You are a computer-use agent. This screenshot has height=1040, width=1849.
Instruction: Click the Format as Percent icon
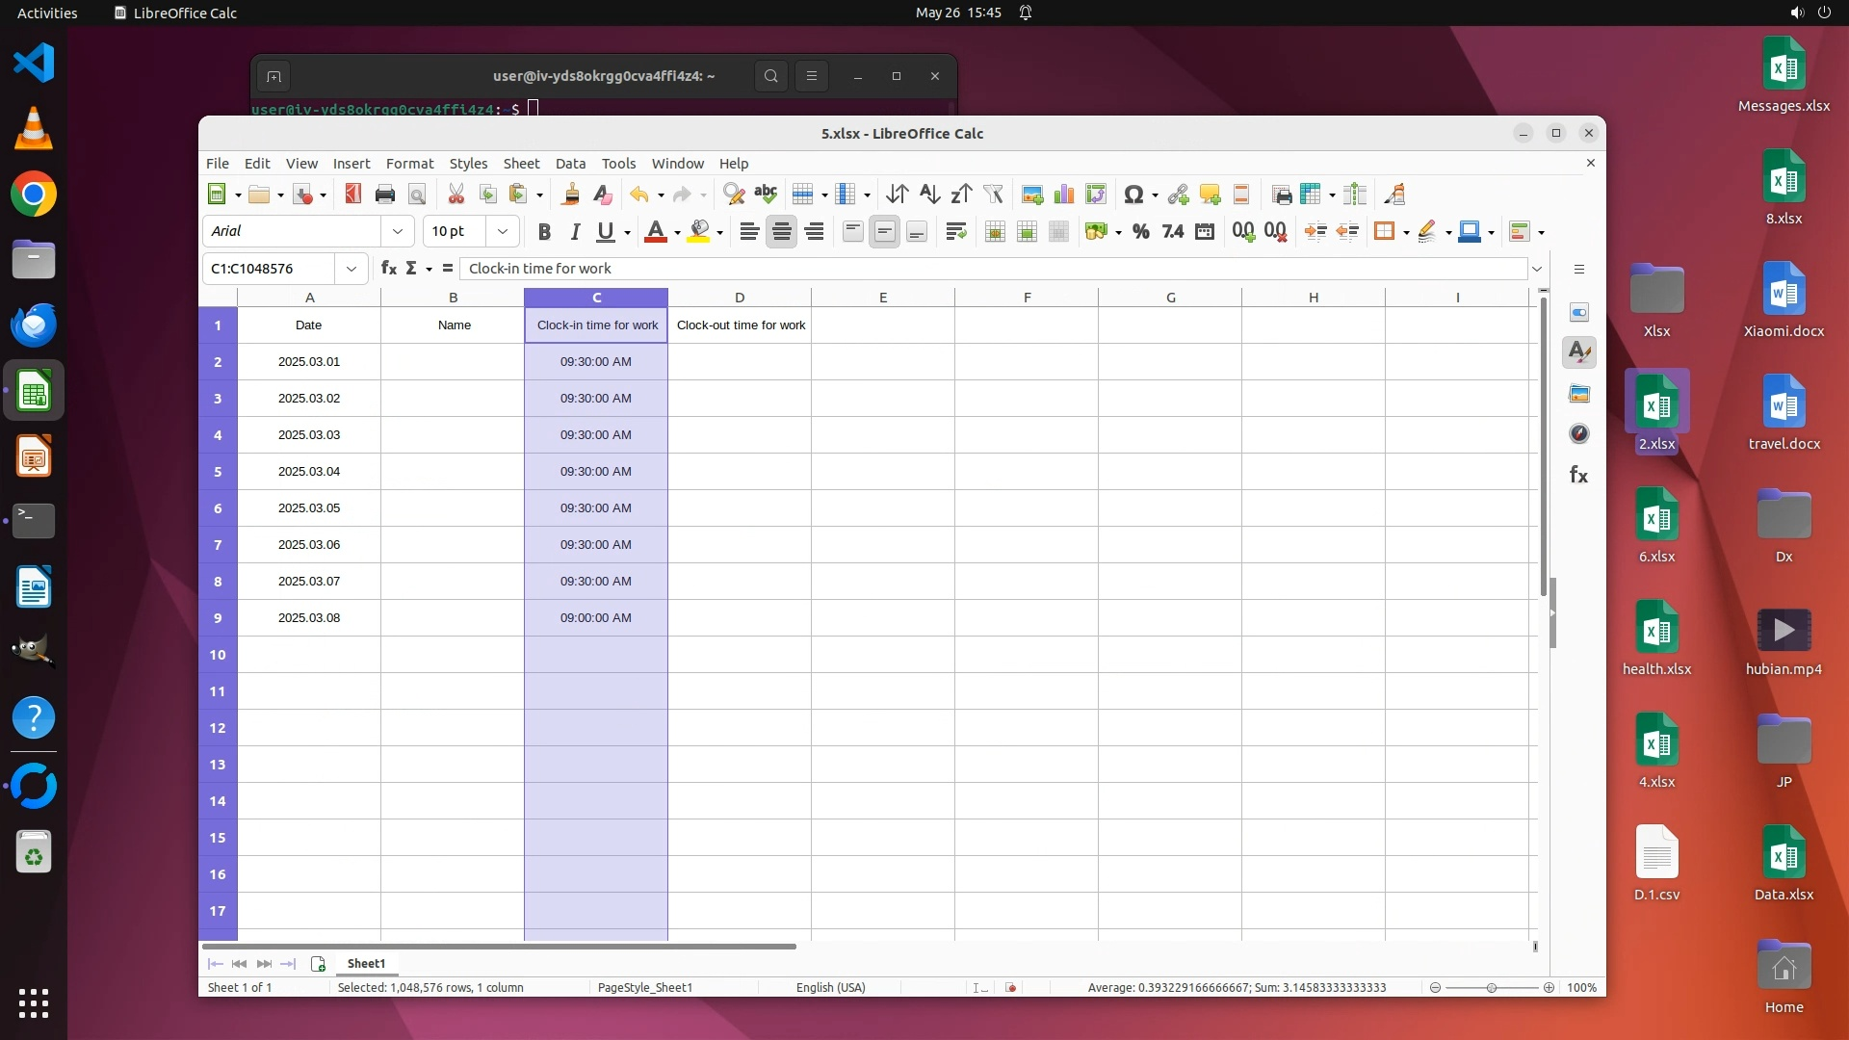1140,231
